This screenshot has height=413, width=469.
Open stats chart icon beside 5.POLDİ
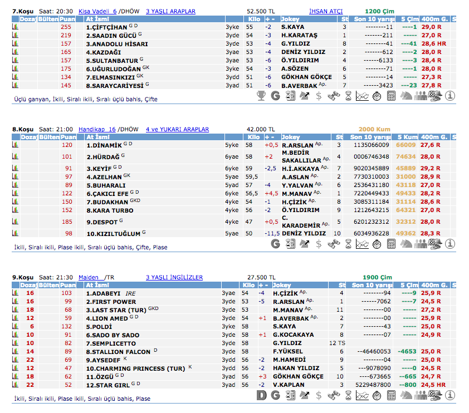pos(15,326)
